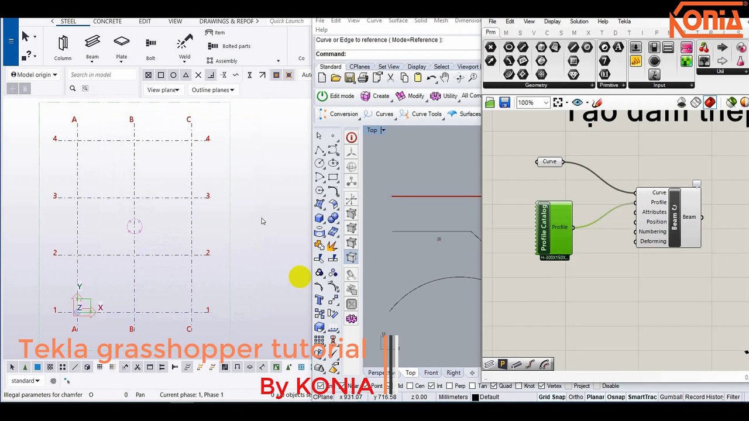Click the Grasshopper open file icon
The width and height of the screenshot is (749, 421).
[x=490, y=103]
